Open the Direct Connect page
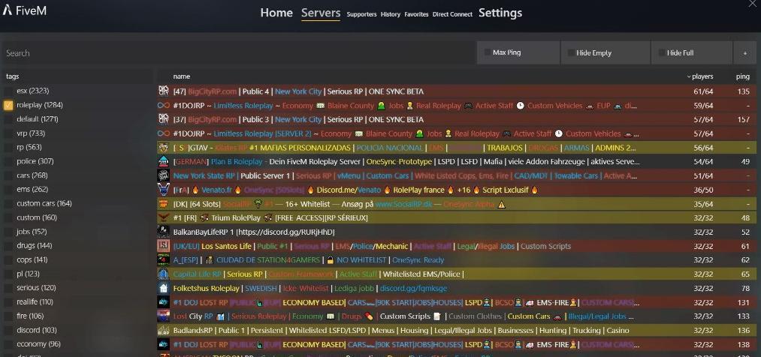761x357 pixels. [x=452, y=14]
